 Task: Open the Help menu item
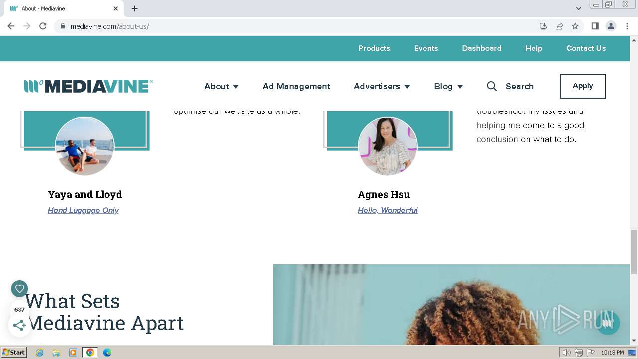[x=534, y=48]
